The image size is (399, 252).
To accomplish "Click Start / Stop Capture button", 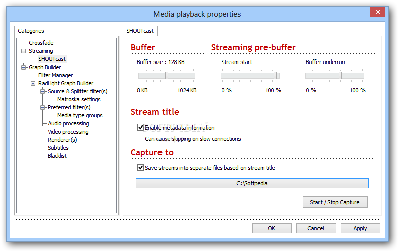I will [x=335, y=202].
